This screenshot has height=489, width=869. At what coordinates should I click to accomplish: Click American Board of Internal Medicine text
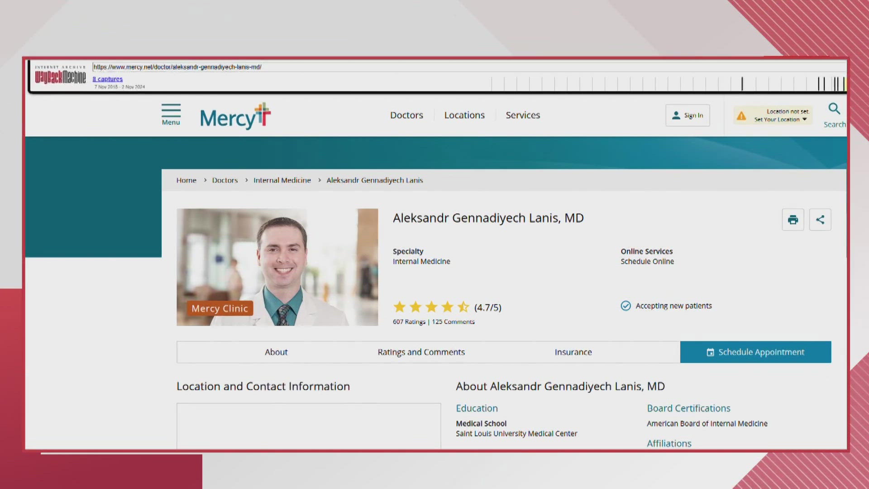coord(707,423)
